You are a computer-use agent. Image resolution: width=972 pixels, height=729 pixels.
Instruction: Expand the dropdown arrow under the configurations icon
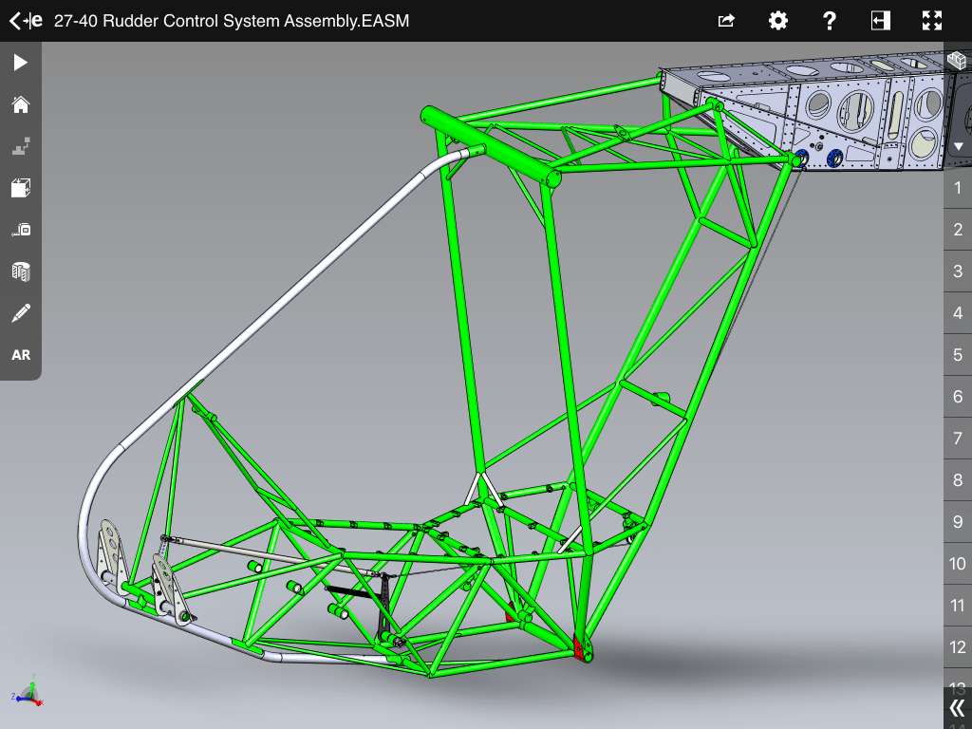tap(959, 147)
